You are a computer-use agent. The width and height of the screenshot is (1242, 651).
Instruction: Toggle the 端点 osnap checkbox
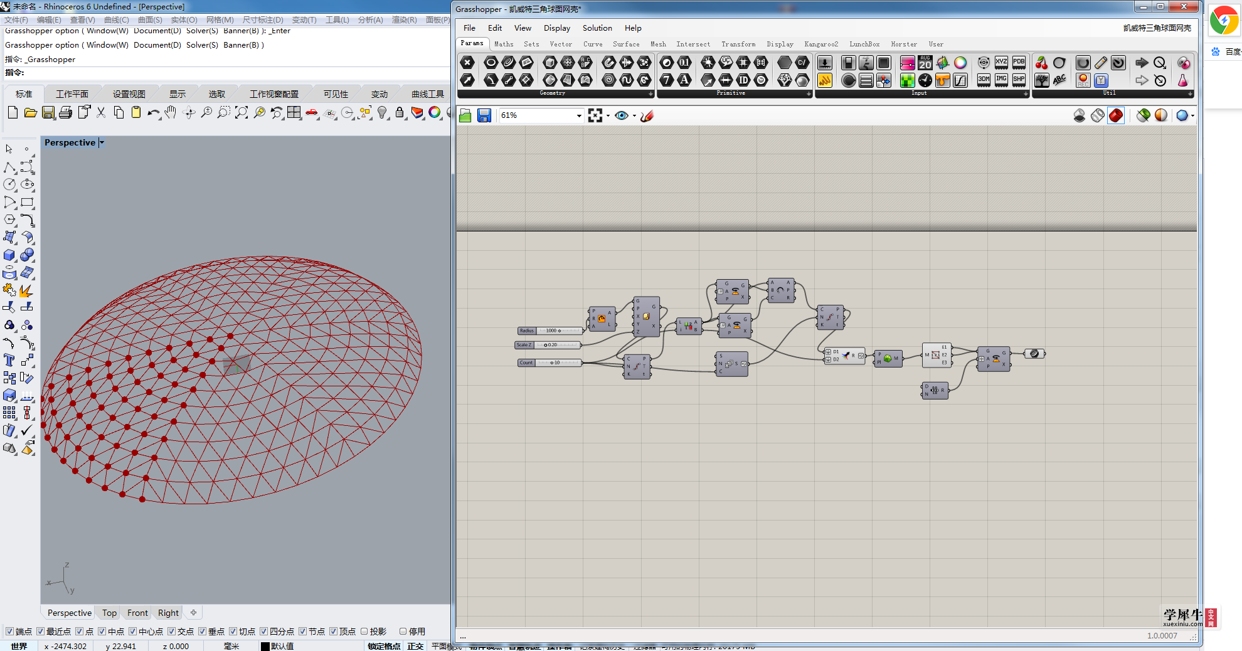coord(9,631)
